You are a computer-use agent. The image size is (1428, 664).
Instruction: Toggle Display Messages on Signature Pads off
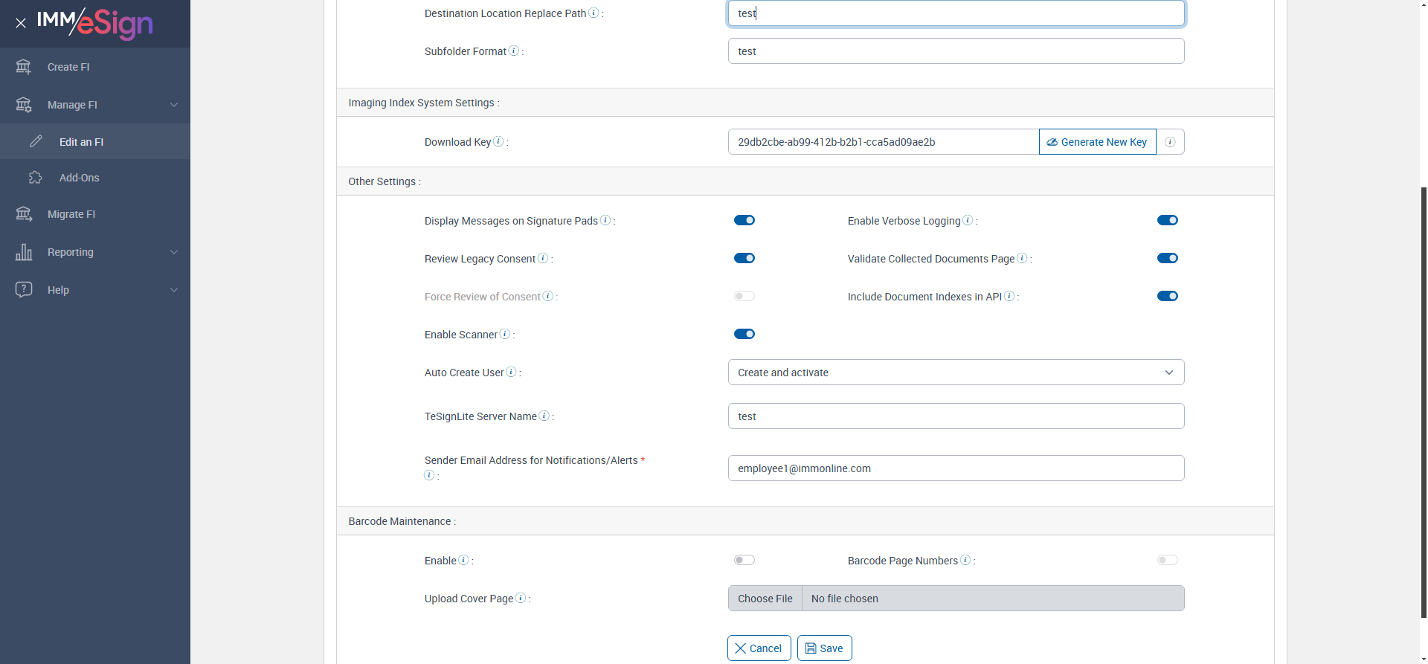(x=744, y=220)
